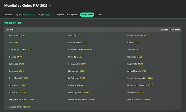This screenshot has width=186, height=112.
Task: Select Esperance de Tunis 501.00
Action: pos(21,100)
